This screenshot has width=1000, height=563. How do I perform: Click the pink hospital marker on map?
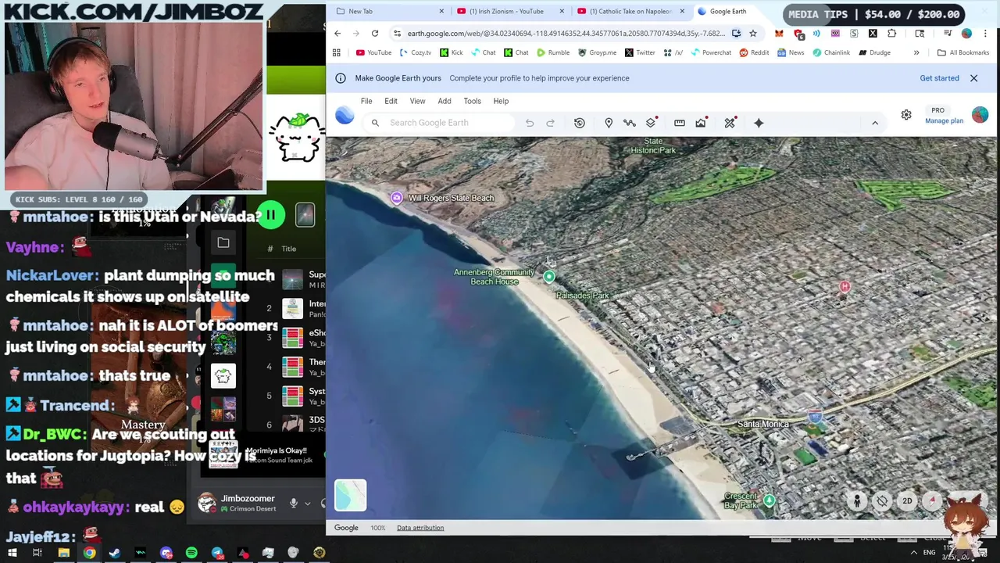845,287
